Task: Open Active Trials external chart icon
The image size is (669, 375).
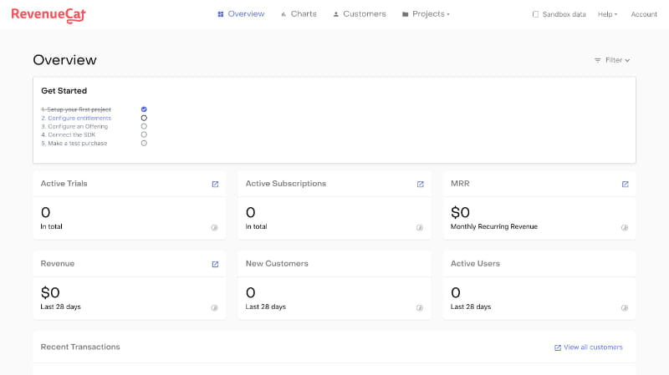Action: coord(215,184)
